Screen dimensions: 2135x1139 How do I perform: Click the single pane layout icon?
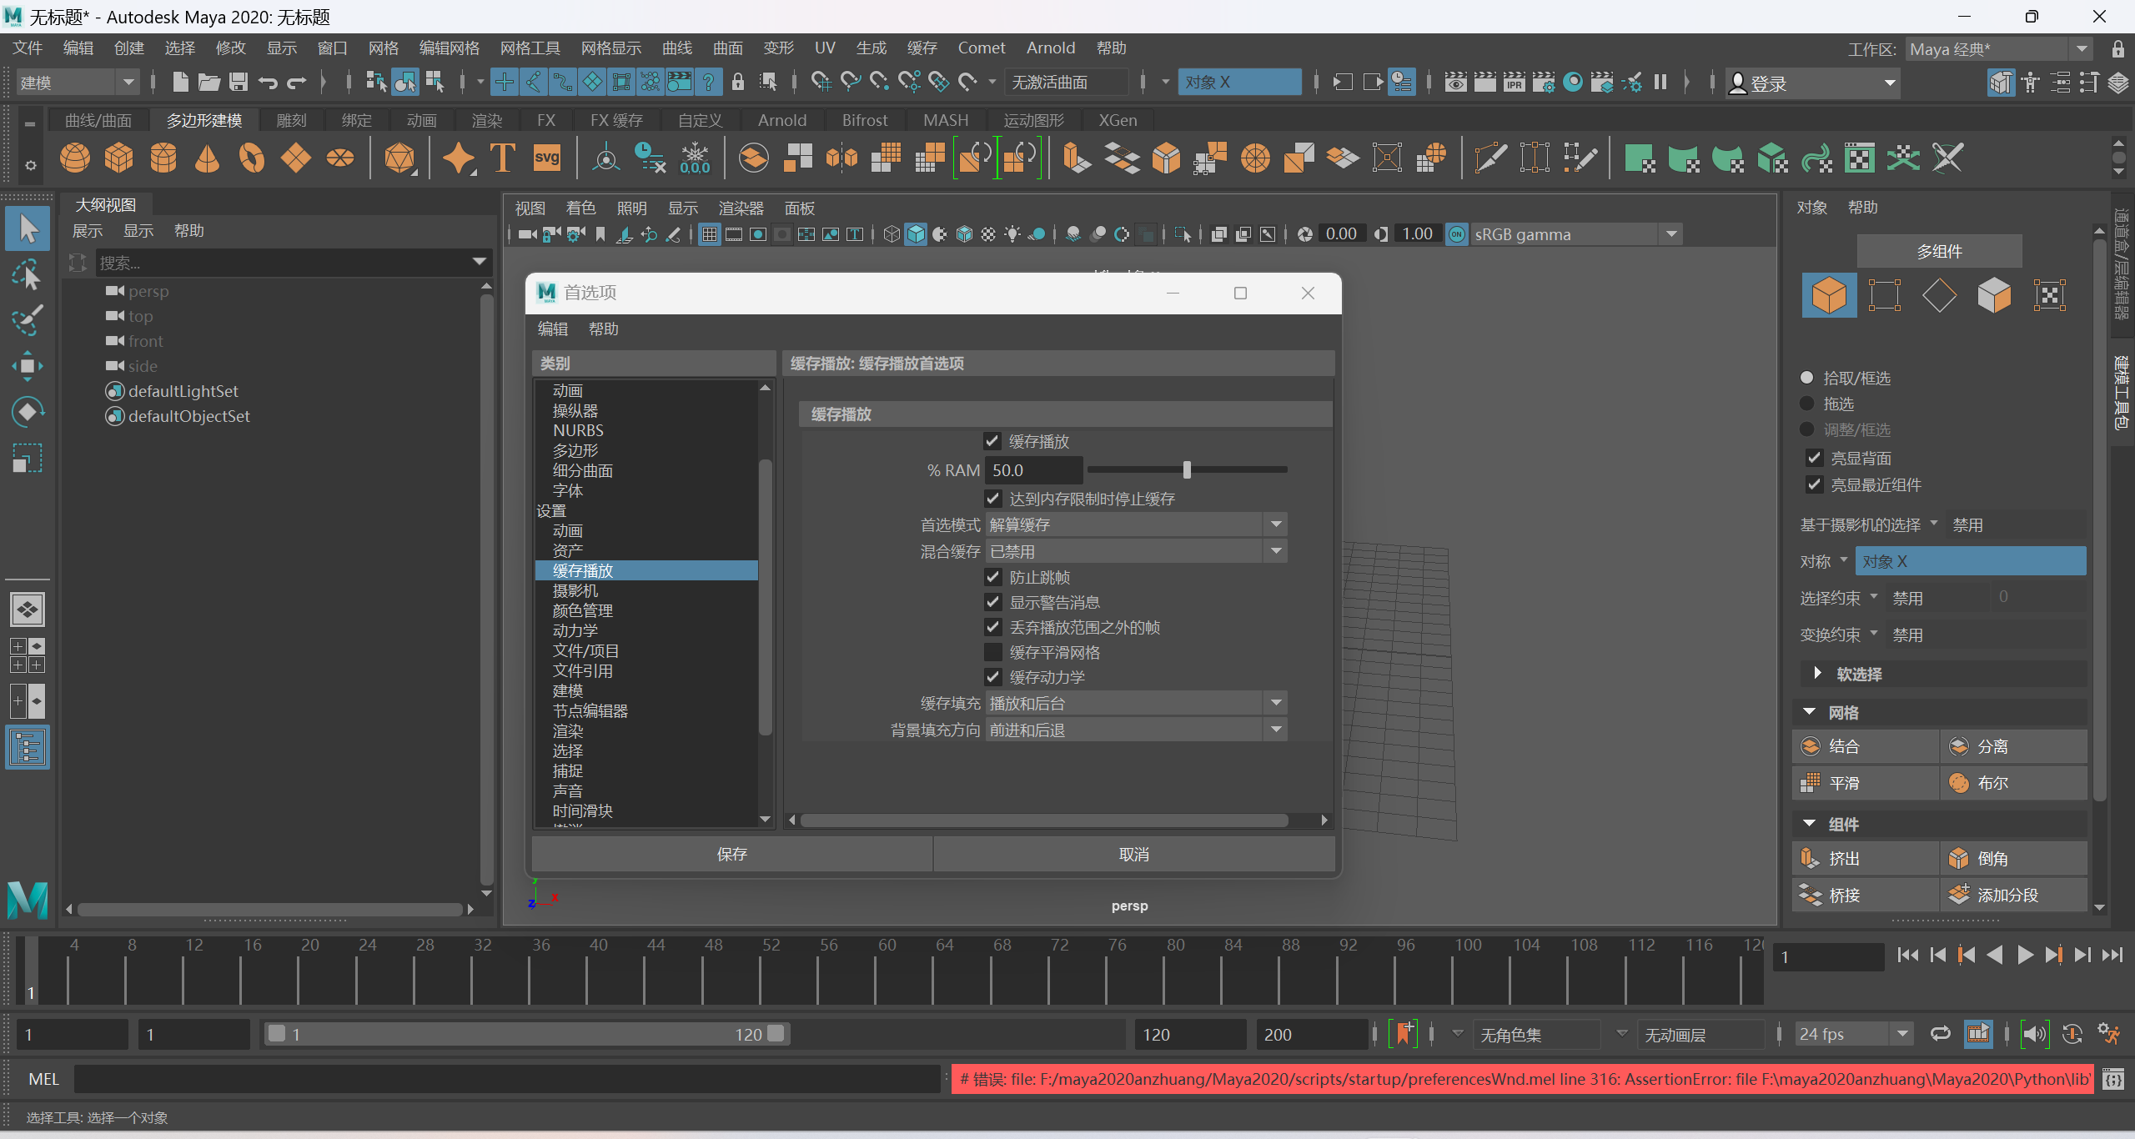pyautogui.click(x=28, y=610)
